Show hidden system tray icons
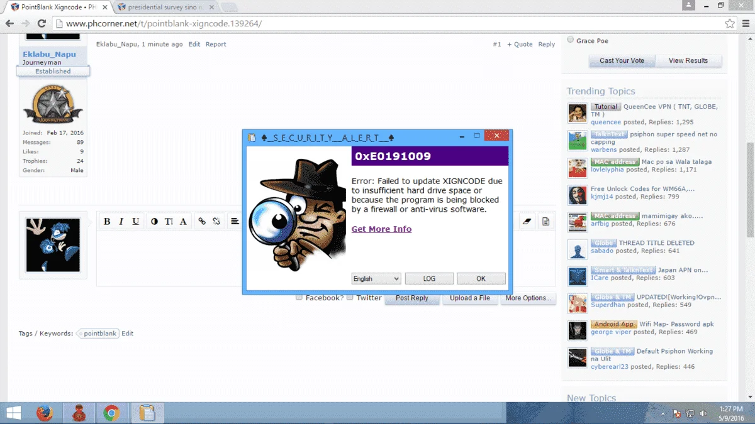Screen dimensions: 755x424 coord(663,413)
